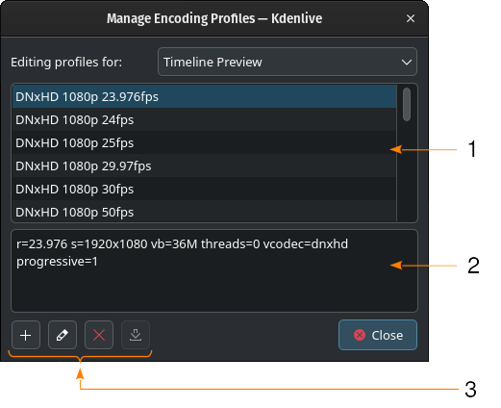Pick DNxHD 1080p 29.97fps from the list
The height and width of the screenshot is (408, 501).
[204, 166]
